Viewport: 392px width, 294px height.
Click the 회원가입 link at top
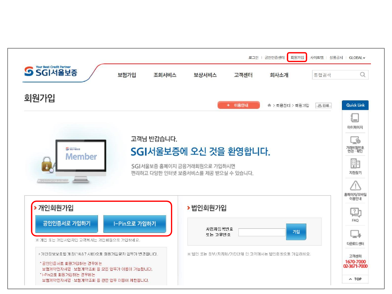[x=297, y=58]
